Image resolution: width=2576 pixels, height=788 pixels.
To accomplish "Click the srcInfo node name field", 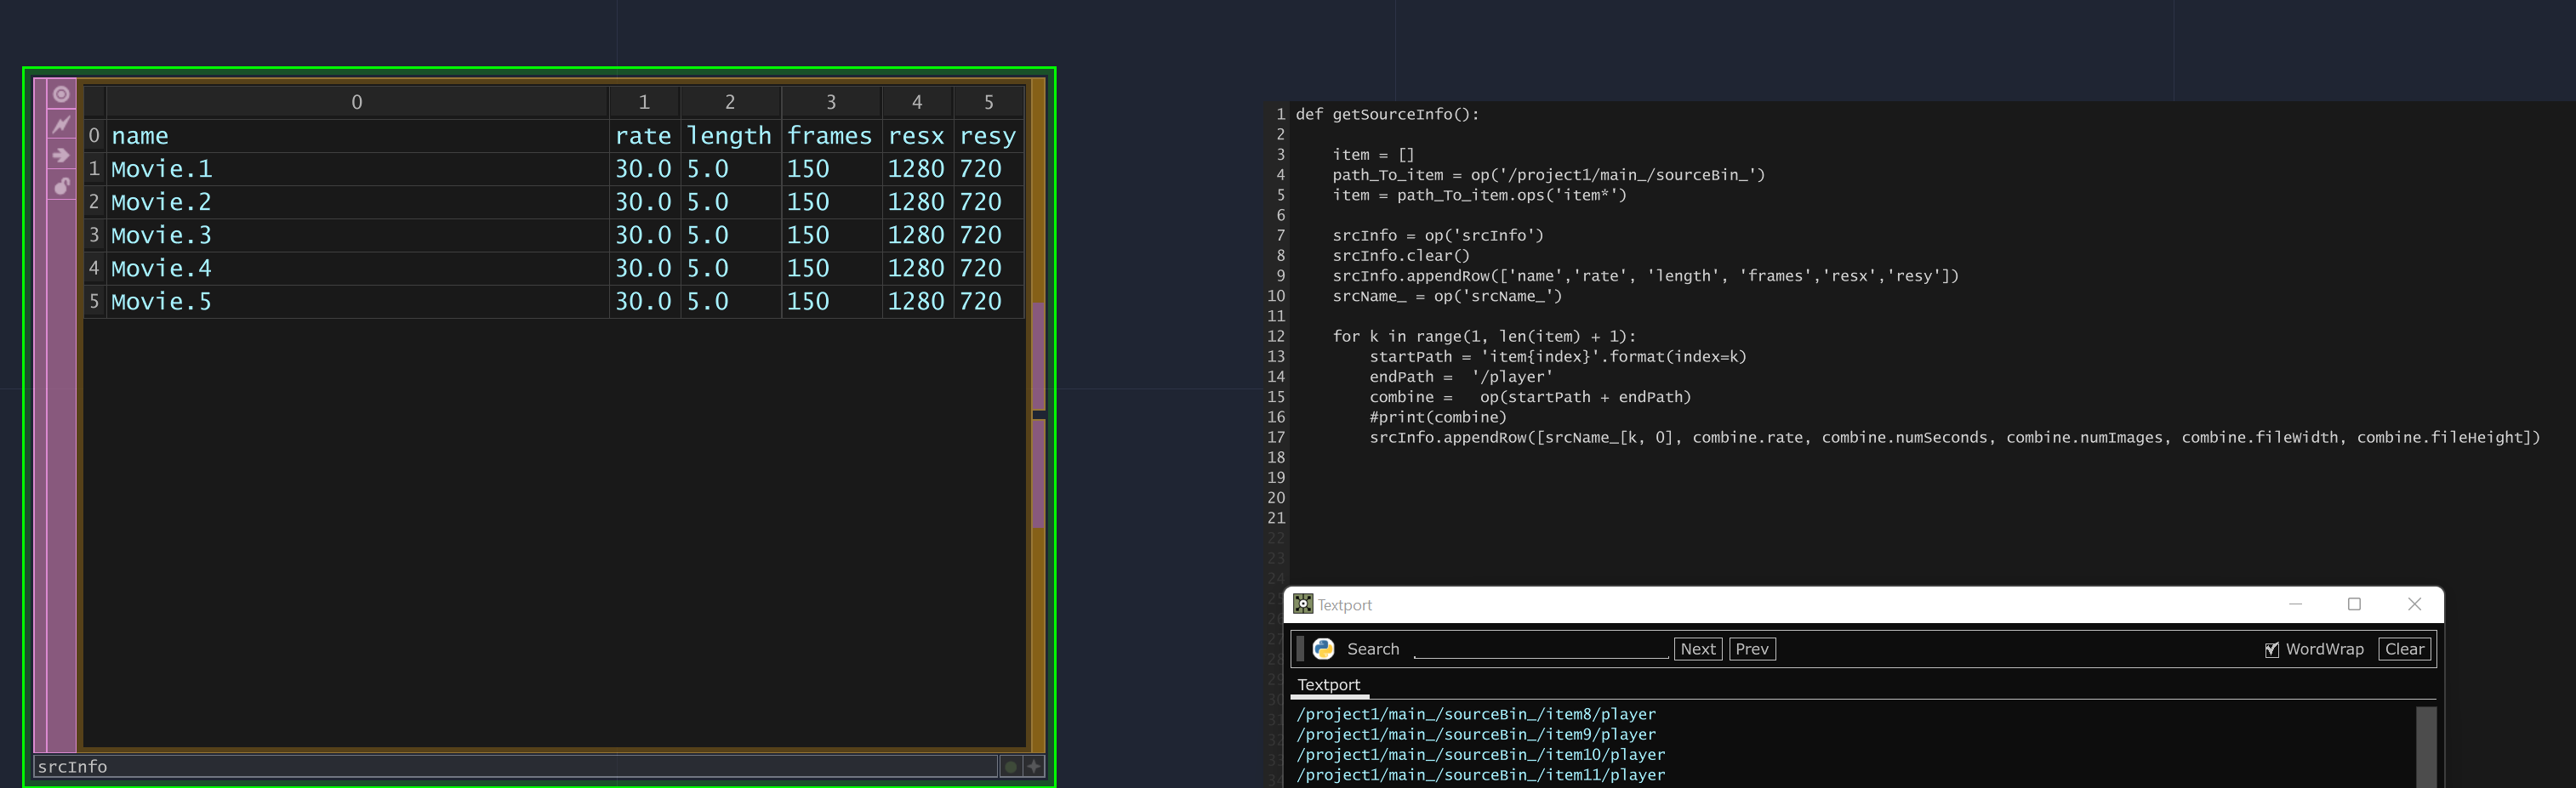I will pos(516,766).
